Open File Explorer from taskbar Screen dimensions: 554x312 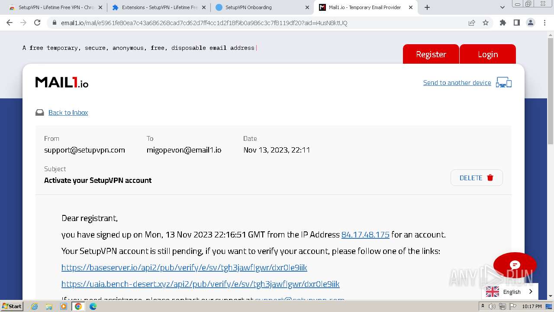[x=49, y=306]
